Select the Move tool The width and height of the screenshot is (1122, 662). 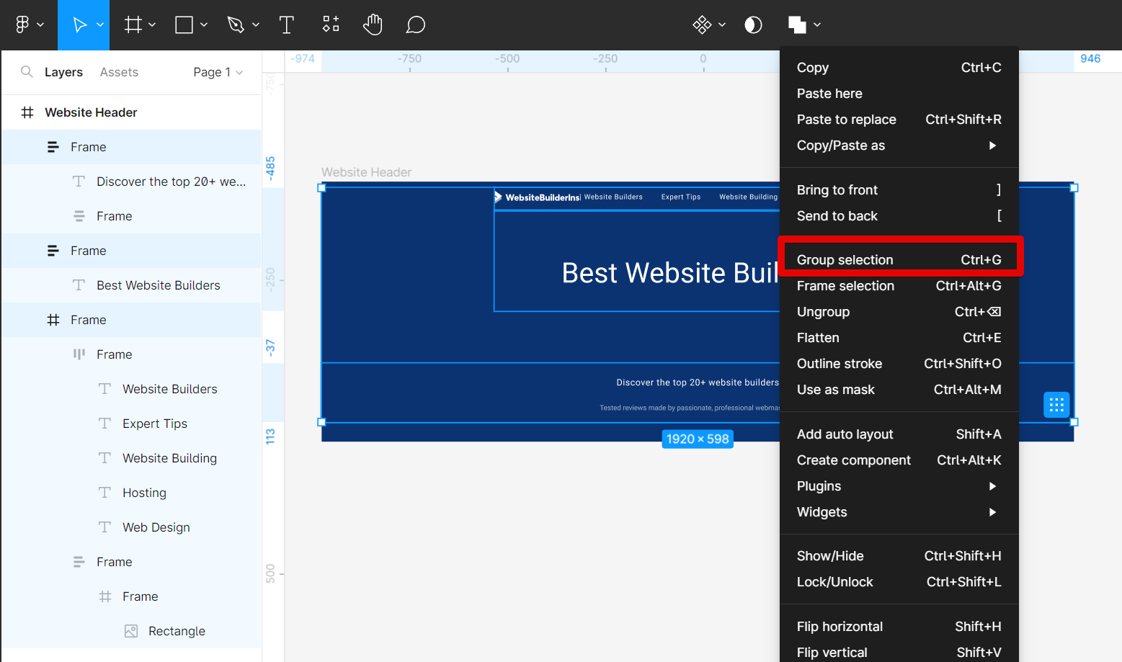pyautogui.click(x=79, y=25)
